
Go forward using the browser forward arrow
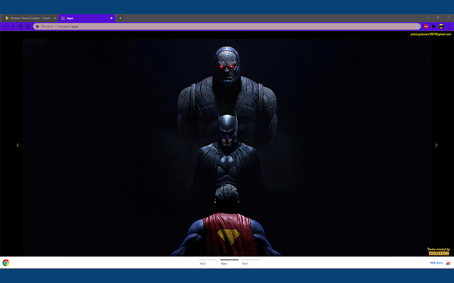[x=13, y=26]
